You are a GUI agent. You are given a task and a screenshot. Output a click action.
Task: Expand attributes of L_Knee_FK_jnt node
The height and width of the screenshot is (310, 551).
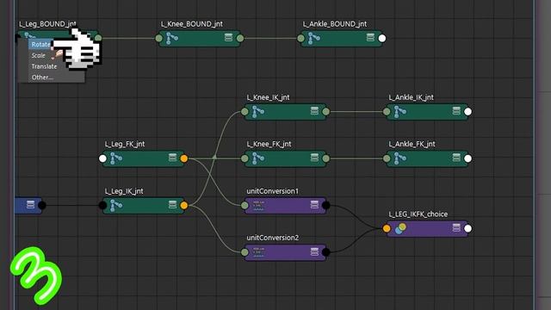pos(314,158)
